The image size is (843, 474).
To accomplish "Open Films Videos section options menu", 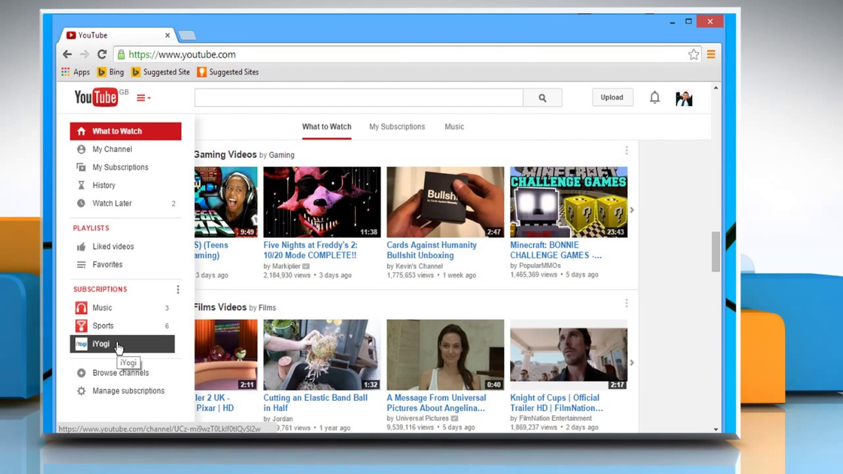I will [x=626, y=303].
